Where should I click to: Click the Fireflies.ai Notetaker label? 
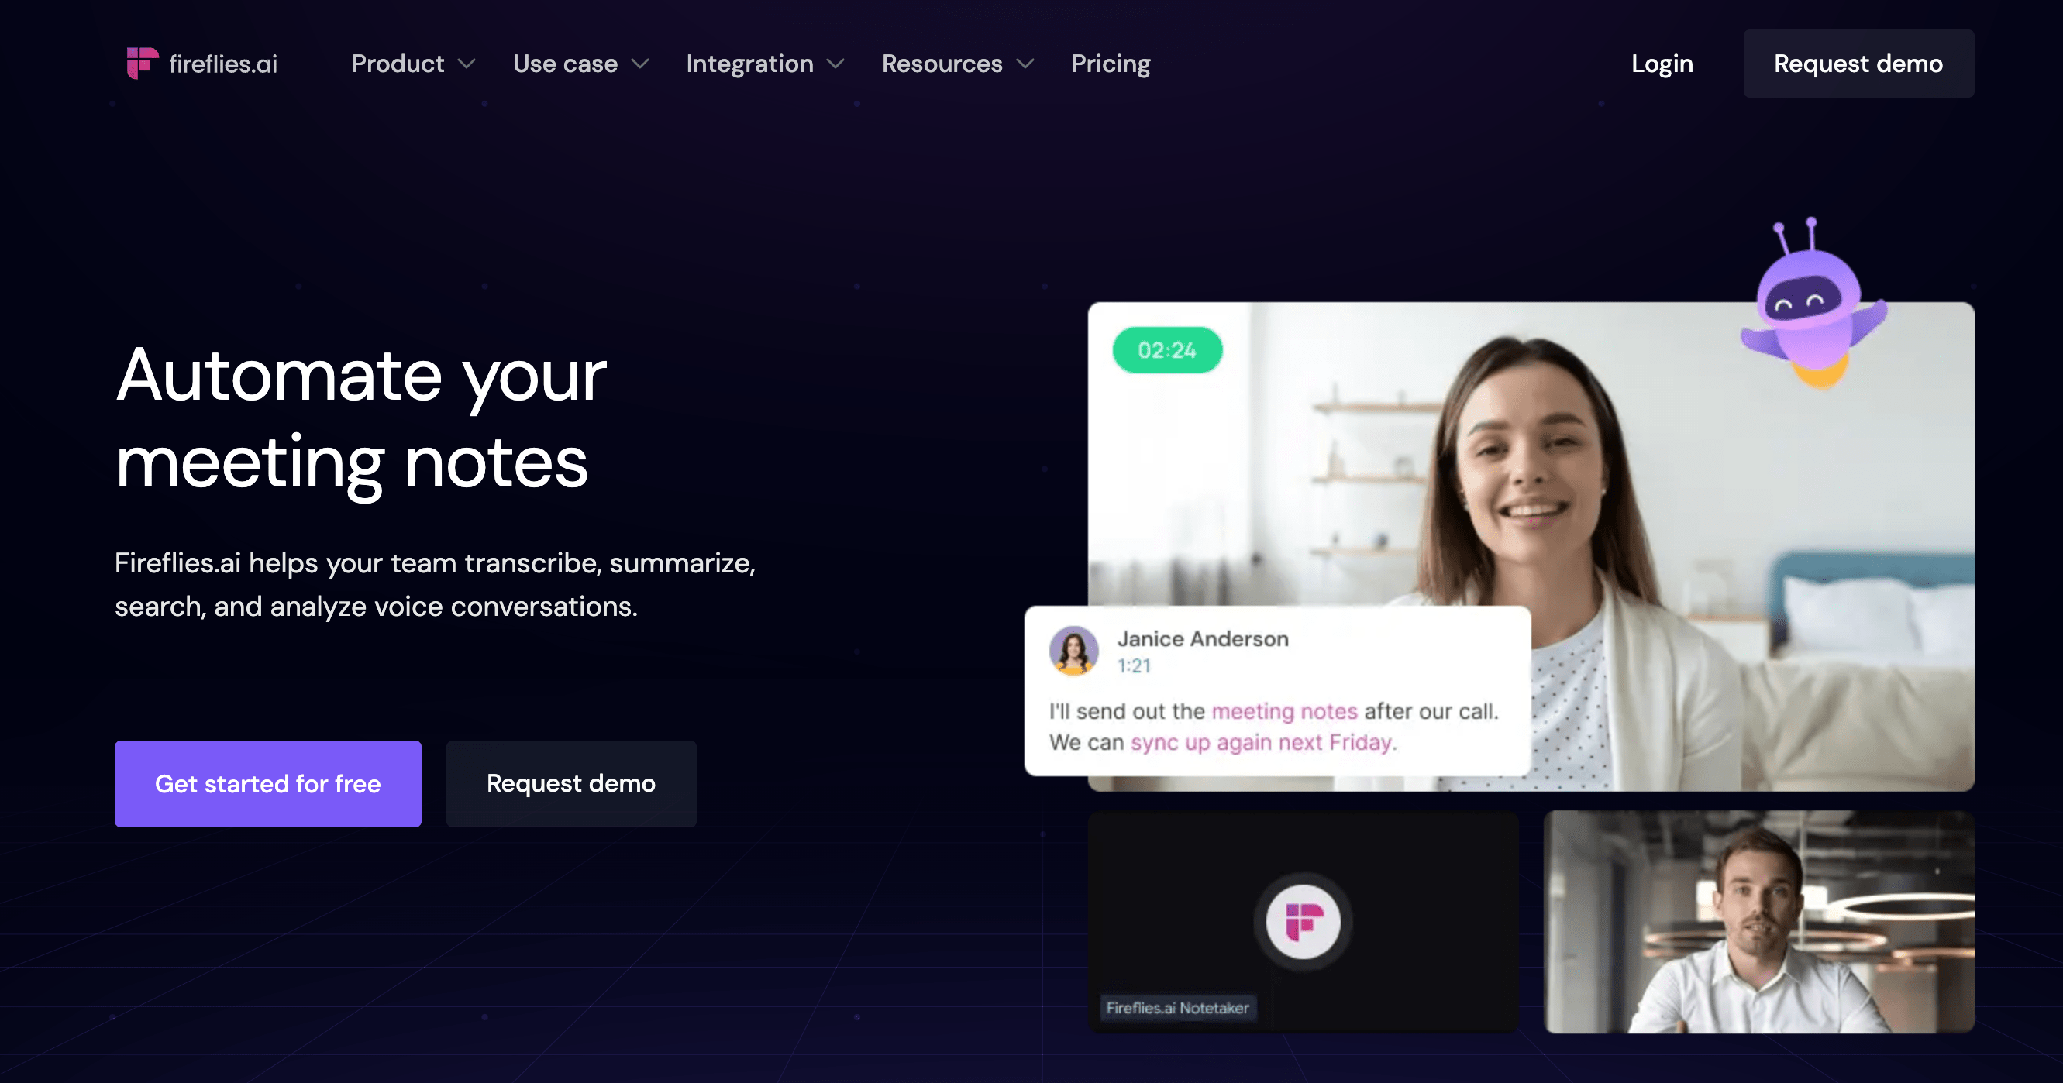[1177, 1008]
